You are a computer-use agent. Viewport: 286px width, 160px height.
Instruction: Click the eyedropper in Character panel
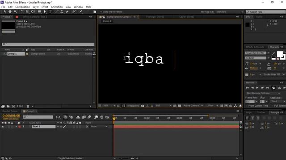click(x=273, y=53)
